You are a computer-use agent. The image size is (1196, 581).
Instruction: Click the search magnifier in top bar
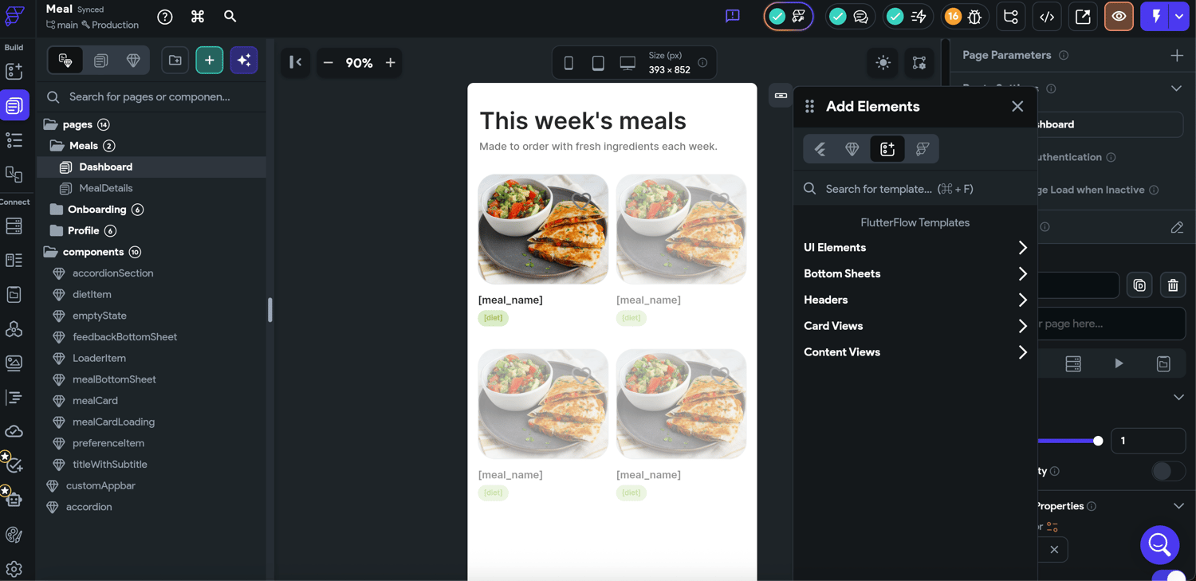click(230, 16)
